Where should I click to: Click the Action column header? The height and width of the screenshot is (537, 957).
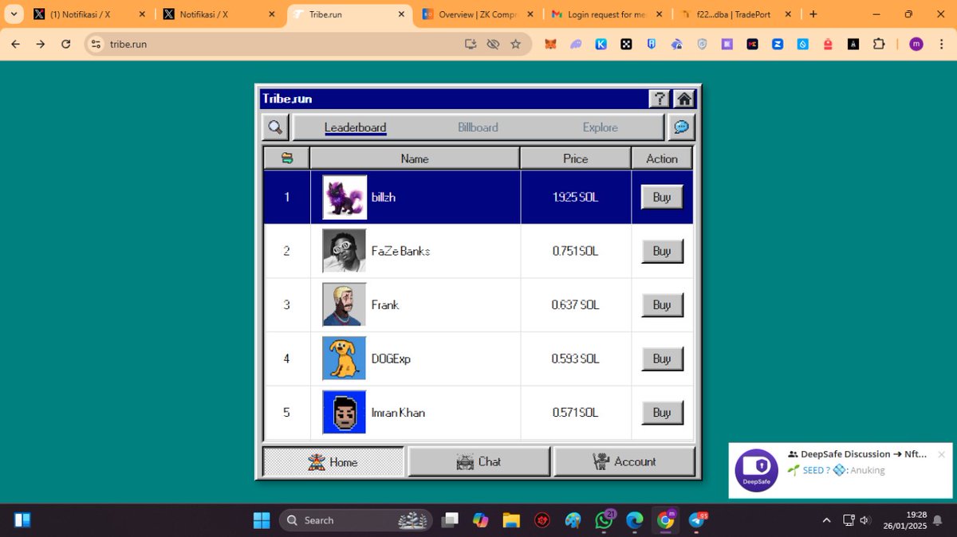pyautogui.click(x=662, y=158)
